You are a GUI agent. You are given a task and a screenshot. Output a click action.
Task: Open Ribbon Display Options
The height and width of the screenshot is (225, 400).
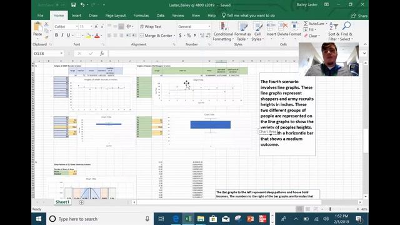(x=326, y=4)
